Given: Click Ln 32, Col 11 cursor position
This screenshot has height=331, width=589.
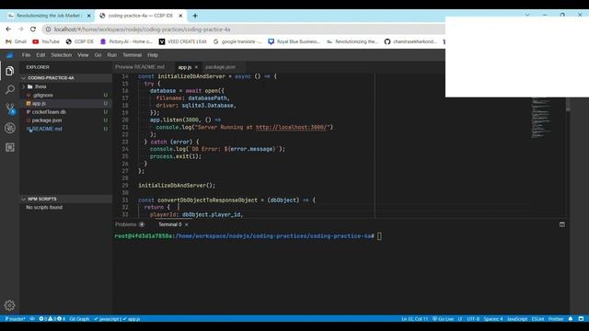Looking at the screenshot, I should [415, 319].
